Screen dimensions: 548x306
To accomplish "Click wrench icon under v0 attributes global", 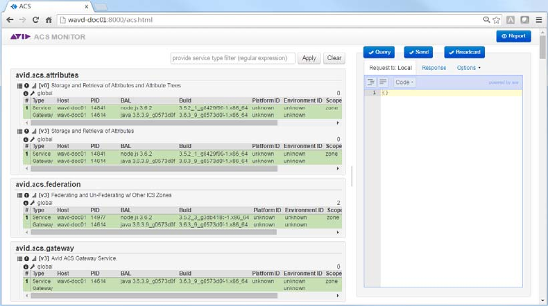I will [33, 93].
